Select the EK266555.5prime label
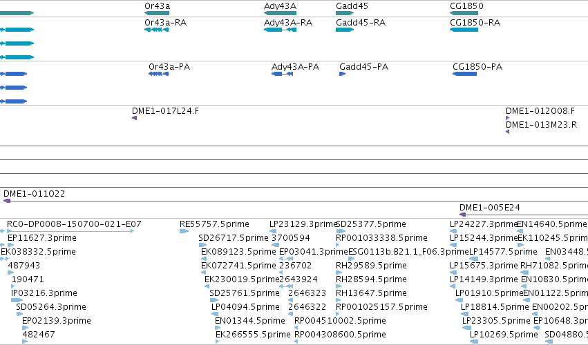 253,335
